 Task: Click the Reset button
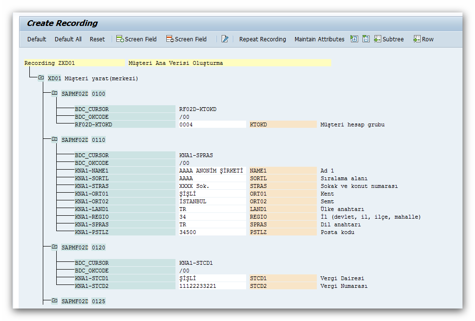point(97,39)
